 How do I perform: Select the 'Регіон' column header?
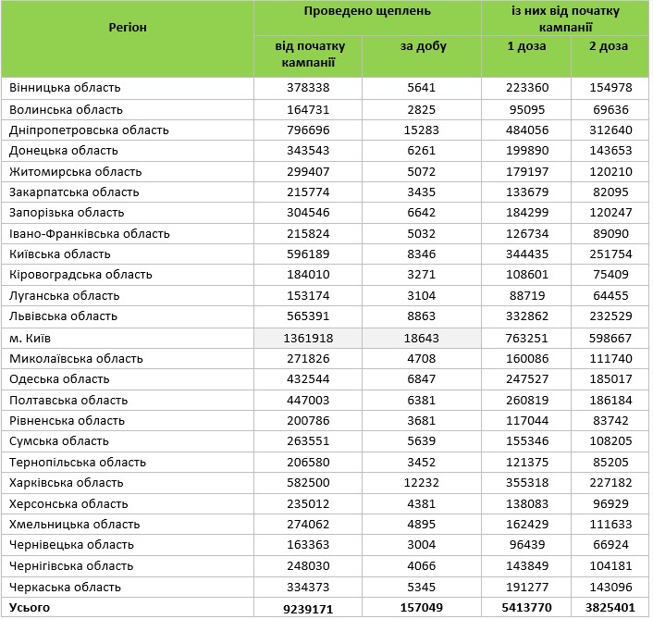tap(128, 28)
